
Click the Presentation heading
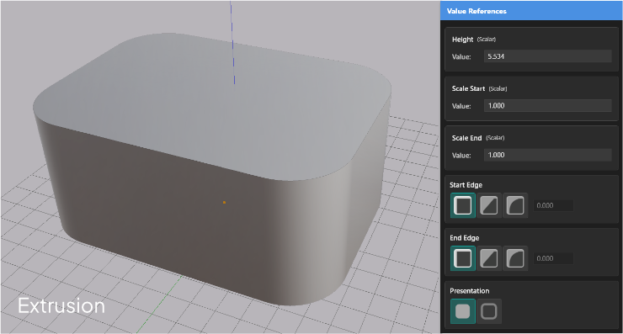[469, 291]
